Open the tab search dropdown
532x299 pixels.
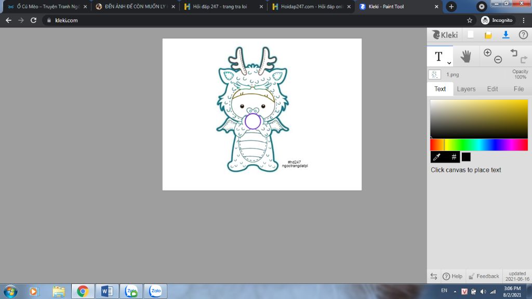(482, 6)
